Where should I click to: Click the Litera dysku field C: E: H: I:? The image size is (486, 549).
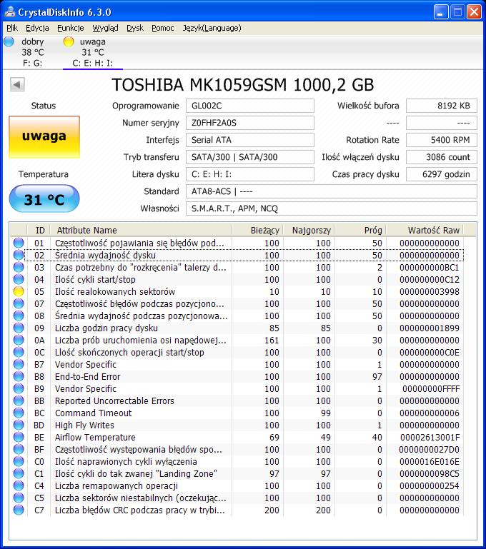pyautogui.click(x=250, y=174)
